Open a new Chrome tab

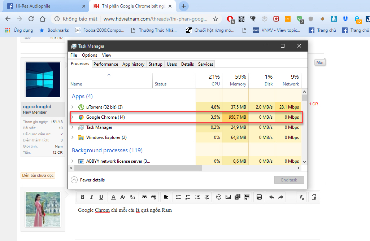pos(184,6)
